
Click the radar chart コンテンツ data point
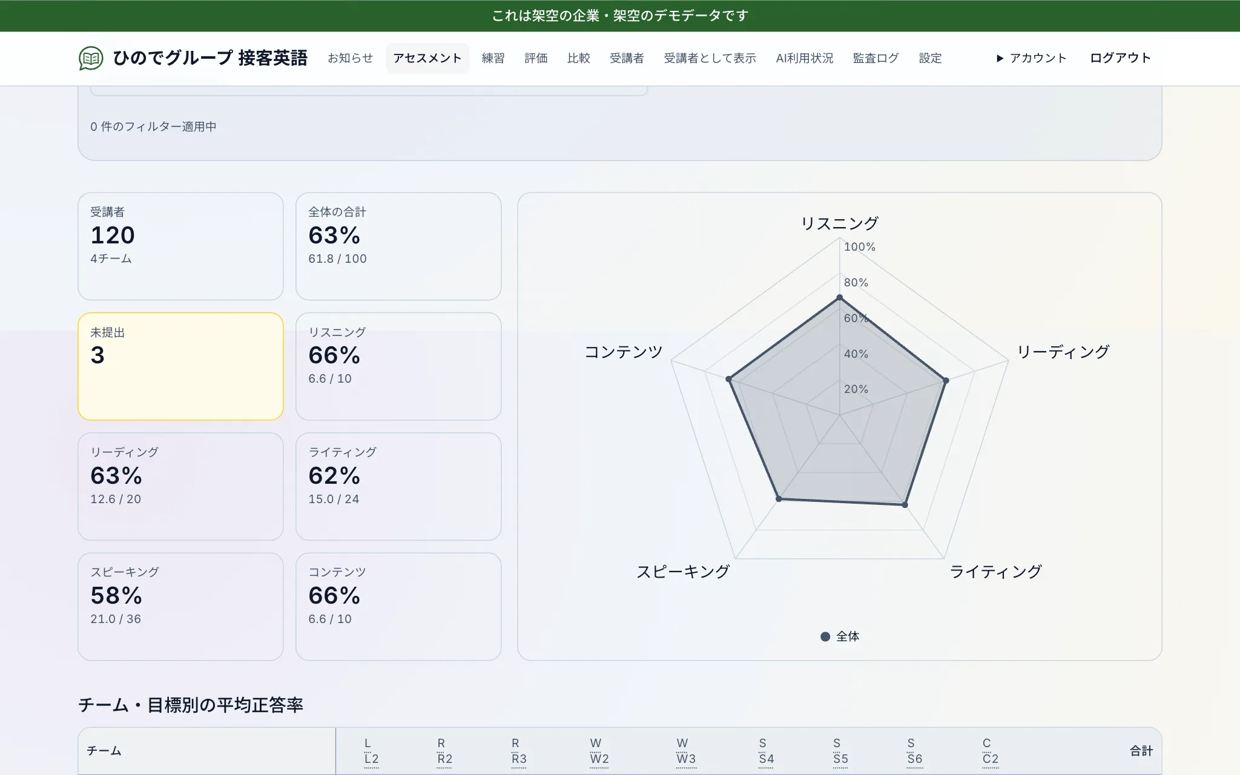pyautogui.click(x=729, y=379)
